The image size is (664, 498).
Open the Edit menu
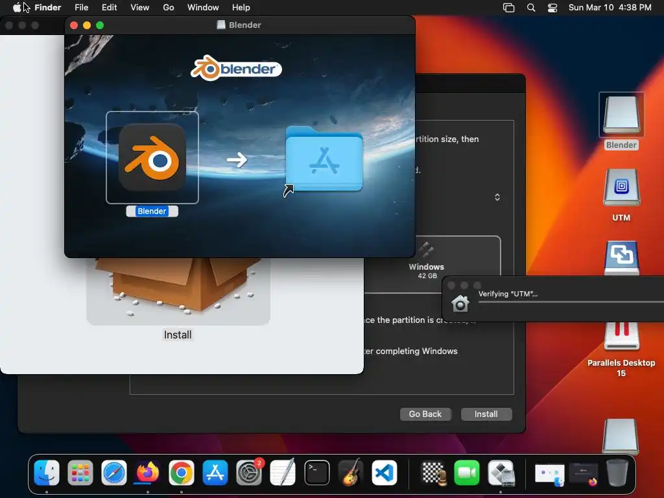(x=109, y=8)
